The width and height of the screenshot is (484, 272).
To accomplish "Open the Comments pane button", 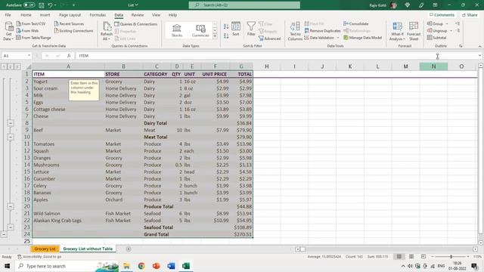I will (442, 15).
